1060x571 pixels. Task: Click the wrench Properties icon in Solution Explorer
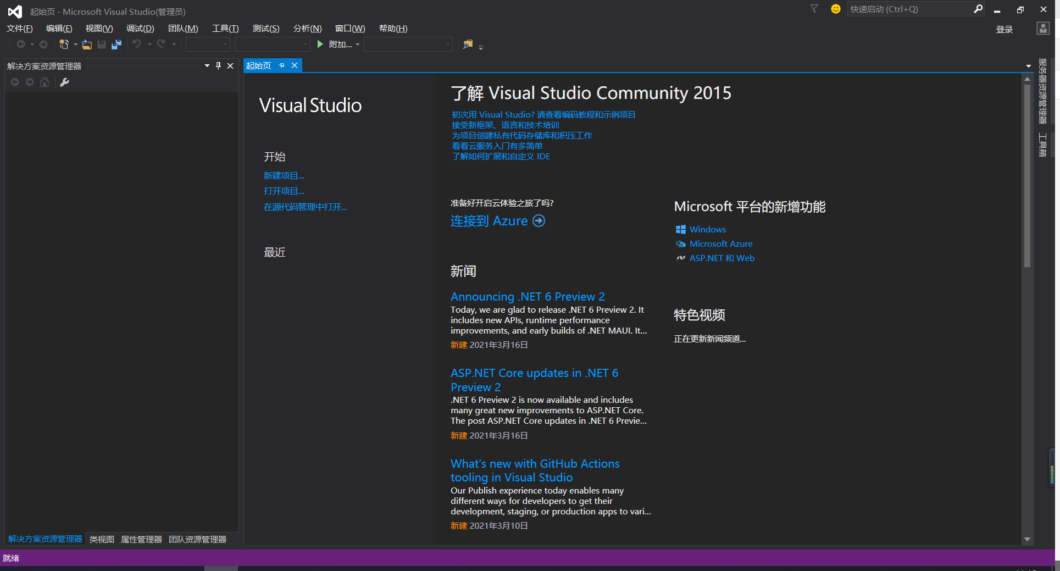pyautogui.click(x=64, y=82)
